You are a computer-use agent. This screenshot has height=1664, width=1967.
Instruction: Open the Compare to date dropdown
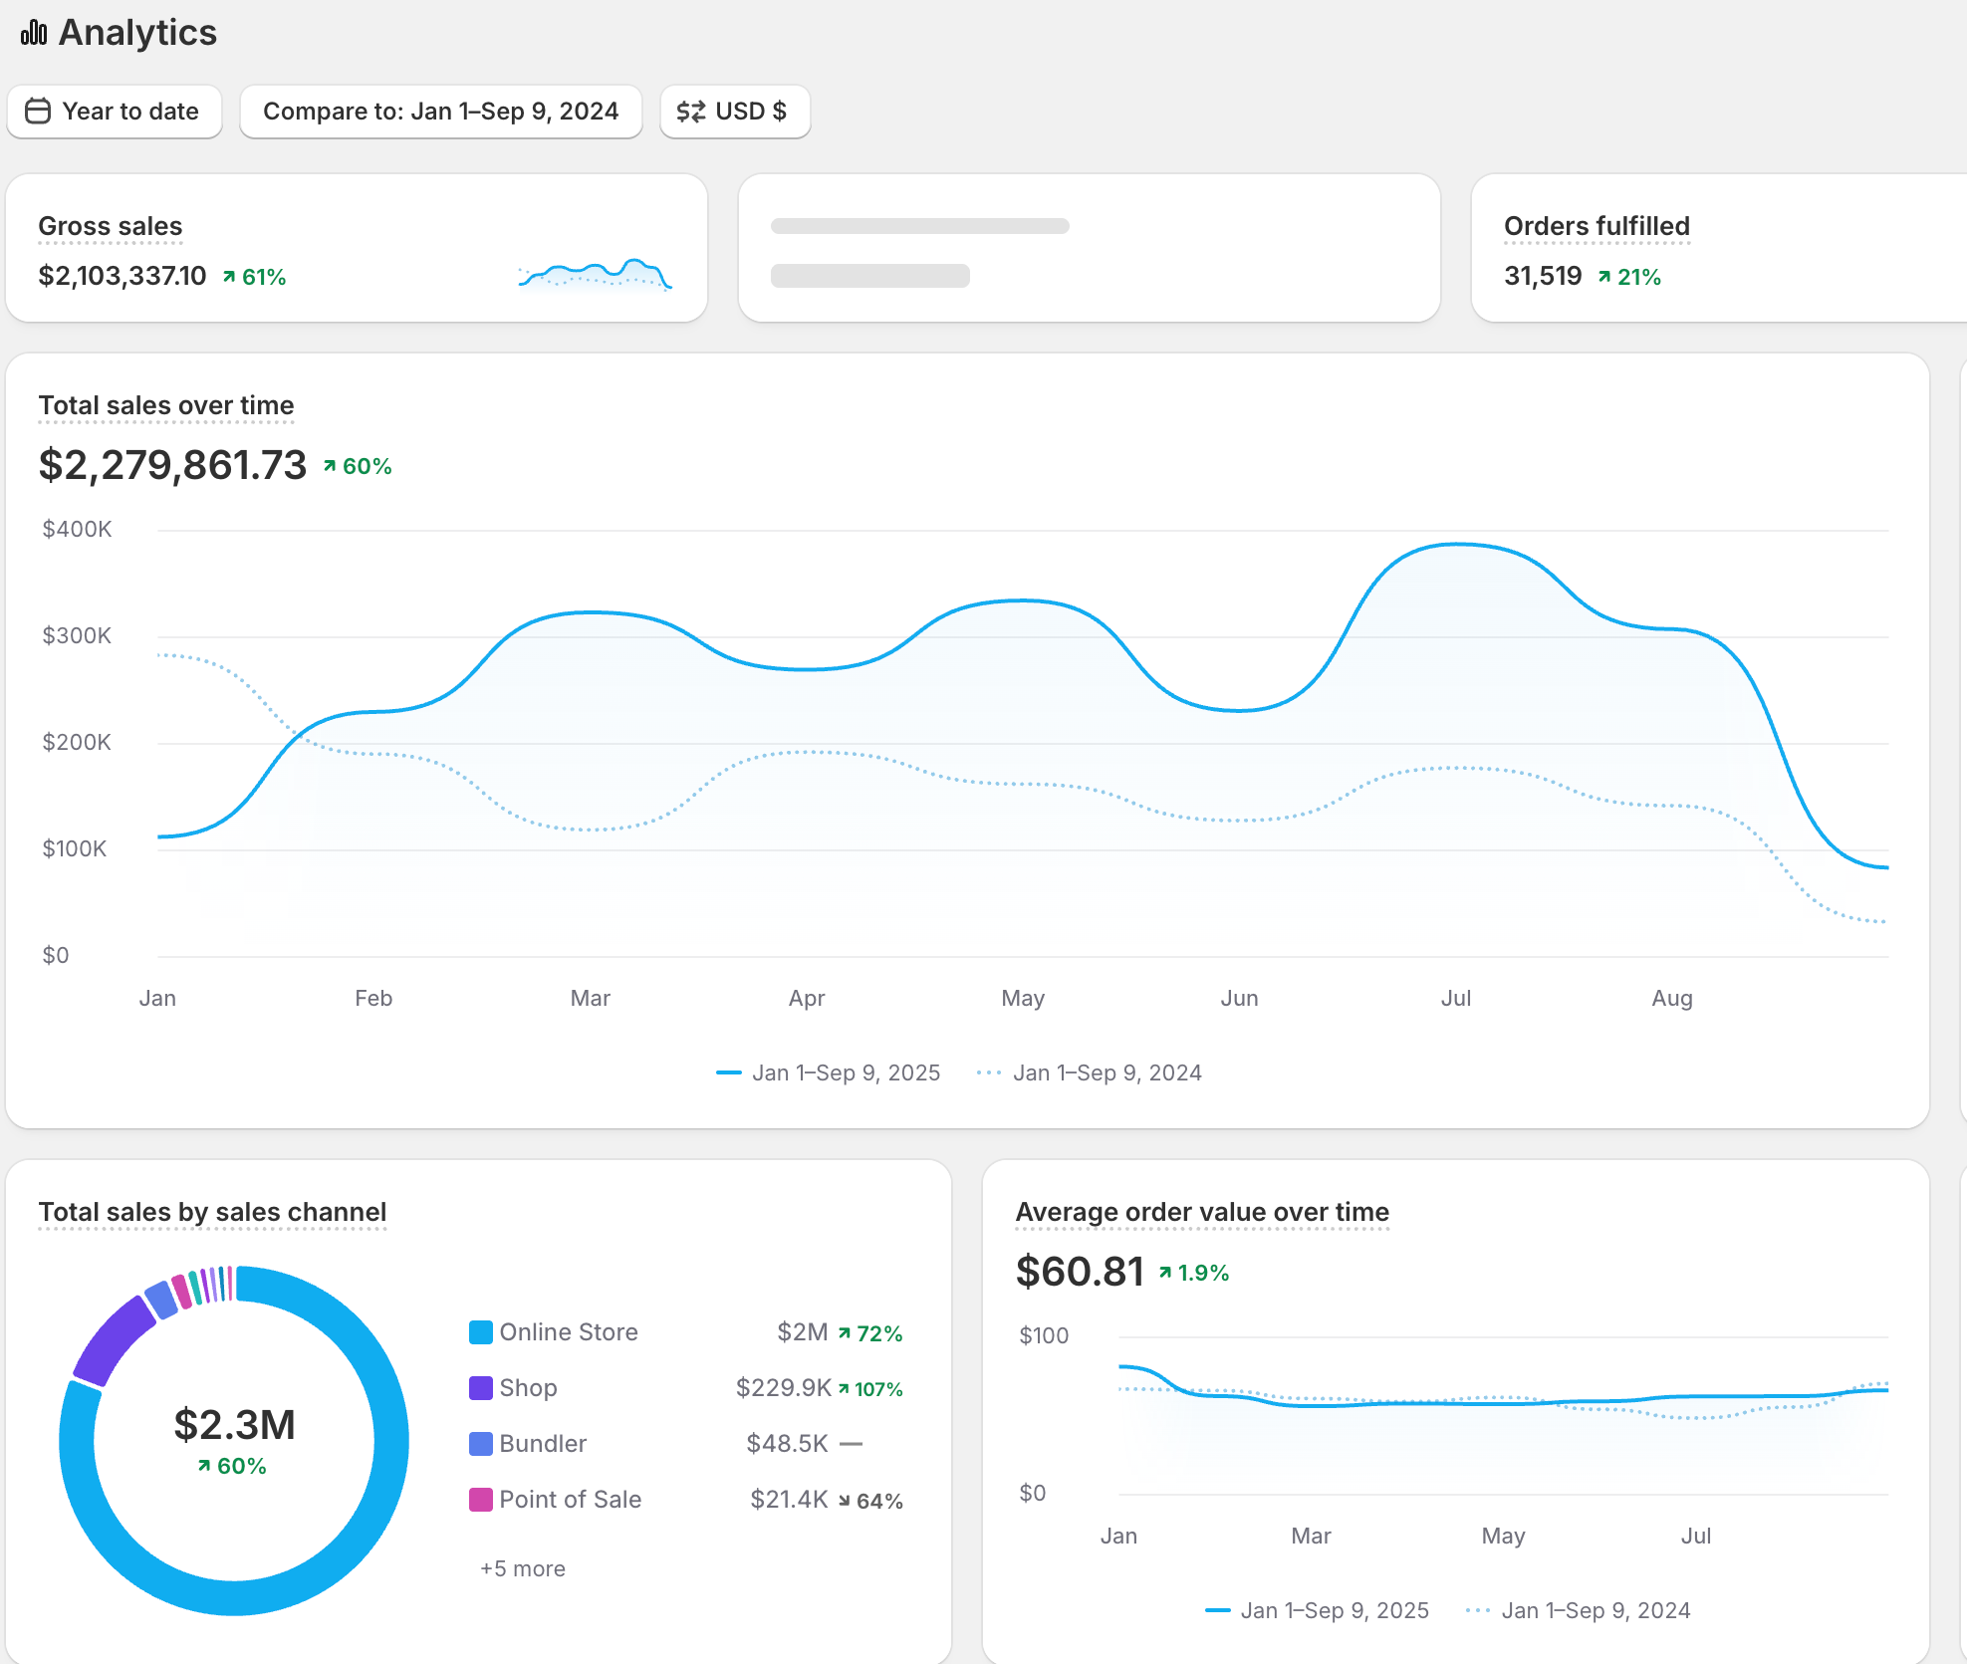pyautogui.click(x=440, y=111)
